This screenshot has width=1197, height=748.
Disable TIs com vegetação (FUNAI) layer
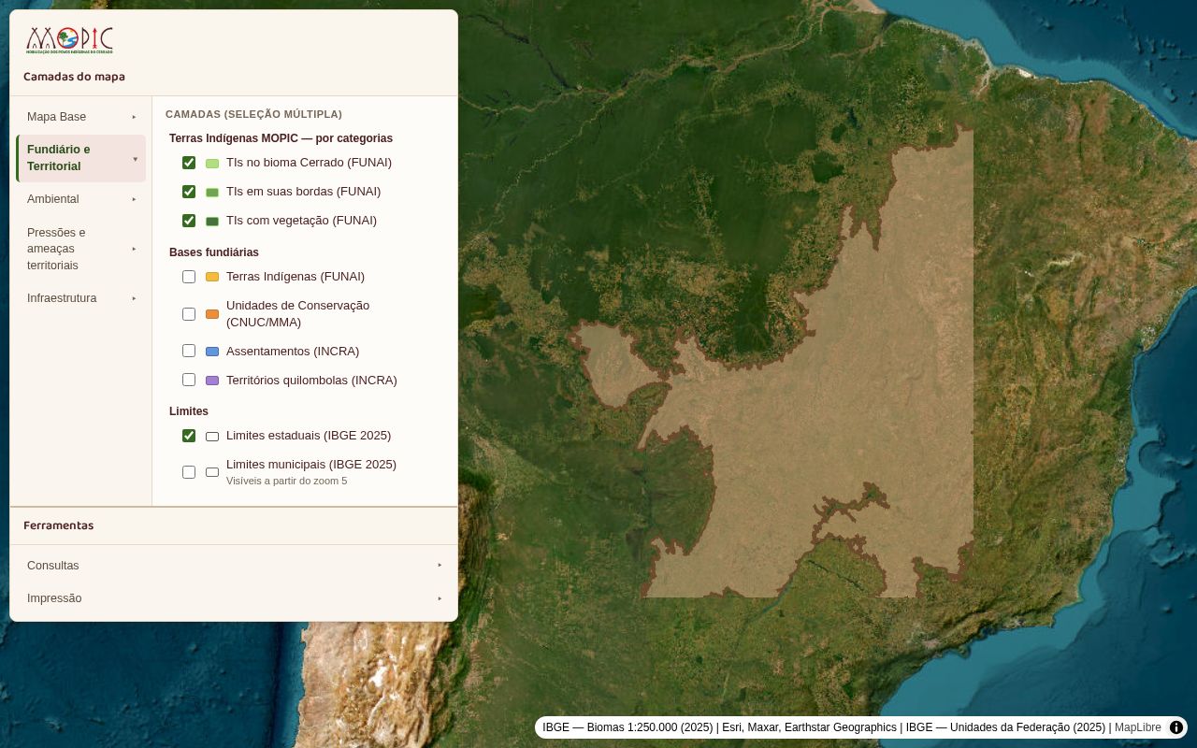(x=189, y=221)
